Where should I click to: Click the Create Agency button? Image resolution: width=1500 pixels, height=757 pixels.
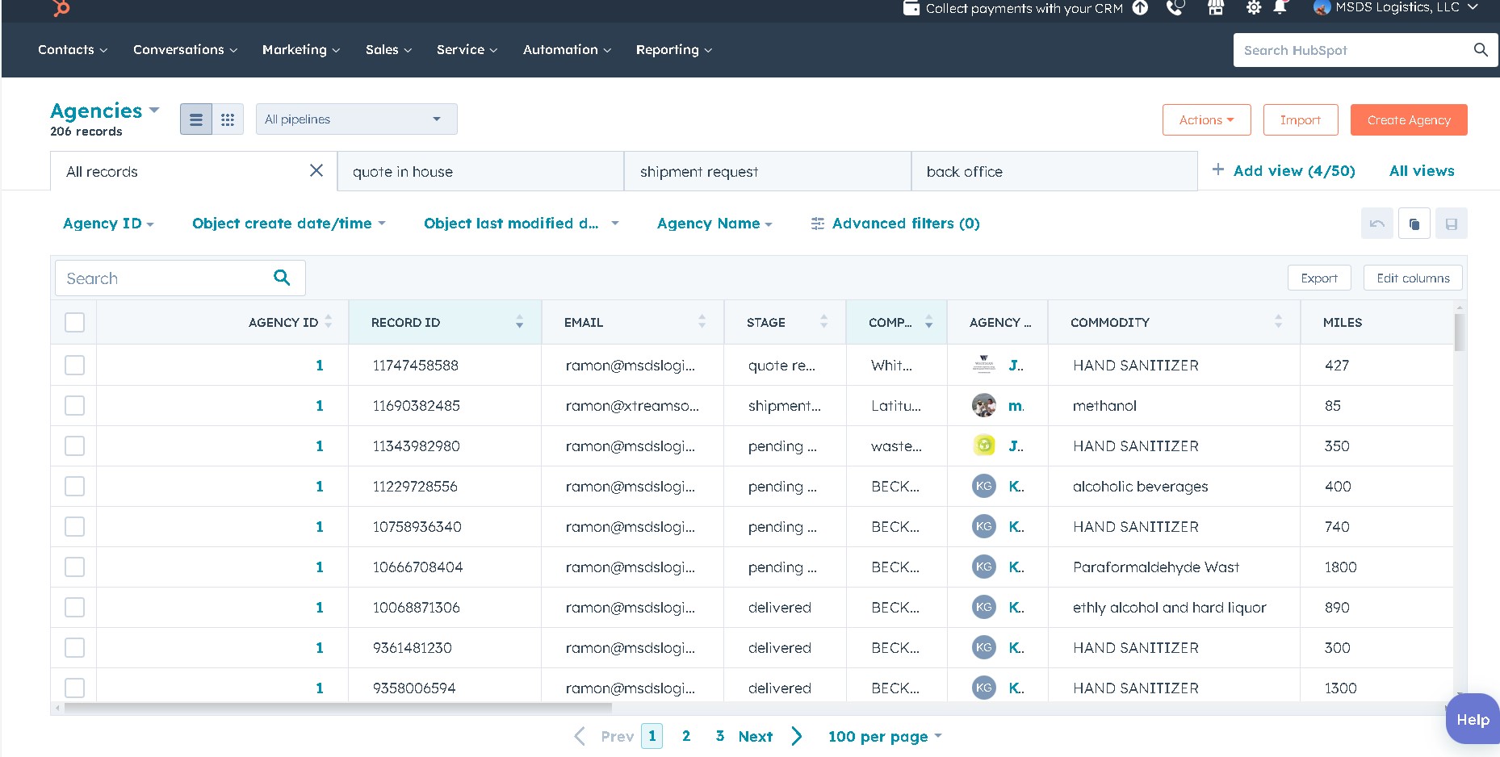pos(1409,120)
